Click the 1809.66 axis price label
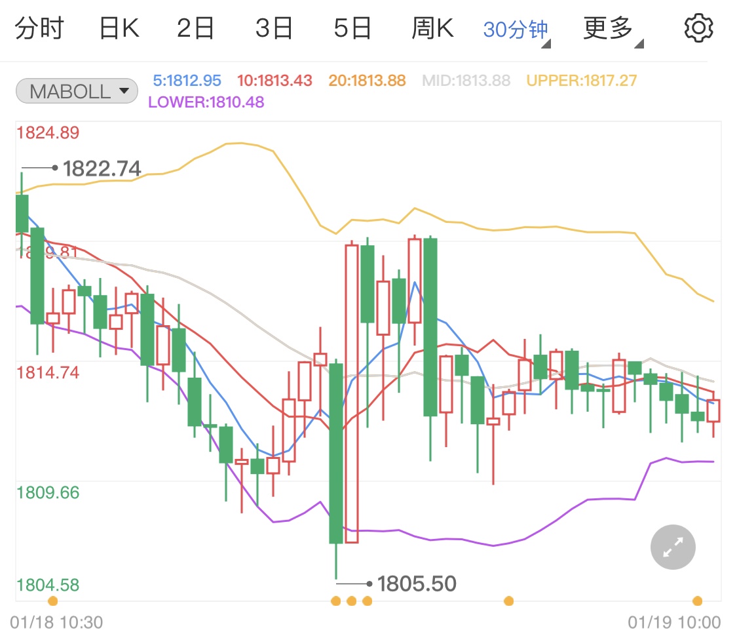 tap(48, 492)
